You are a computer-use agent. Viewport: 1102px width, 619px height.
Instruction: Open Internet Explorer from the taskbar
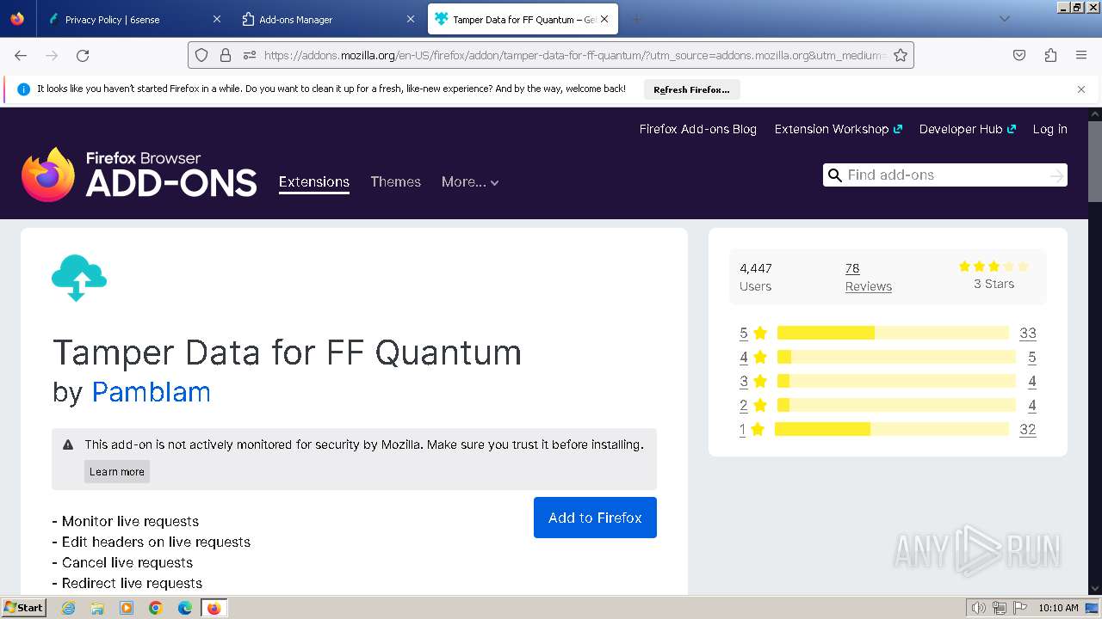(69, 608)
